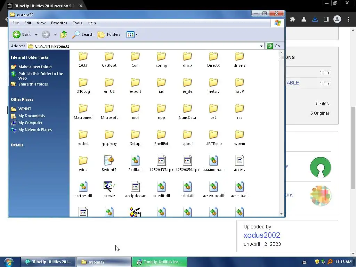Select the wbem folder
The image size is (356, 267).
(240, 138)
